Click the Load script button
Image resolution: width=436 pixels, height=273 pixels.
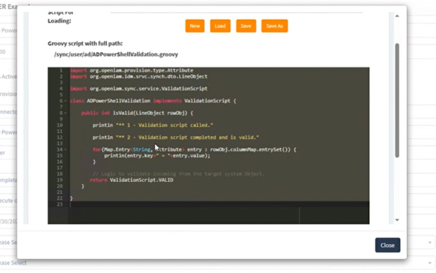coord(220,26)
